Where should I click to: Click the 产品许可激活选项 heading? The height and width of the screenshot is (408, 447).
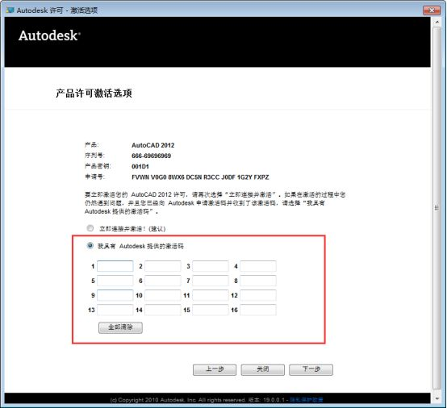94,94
